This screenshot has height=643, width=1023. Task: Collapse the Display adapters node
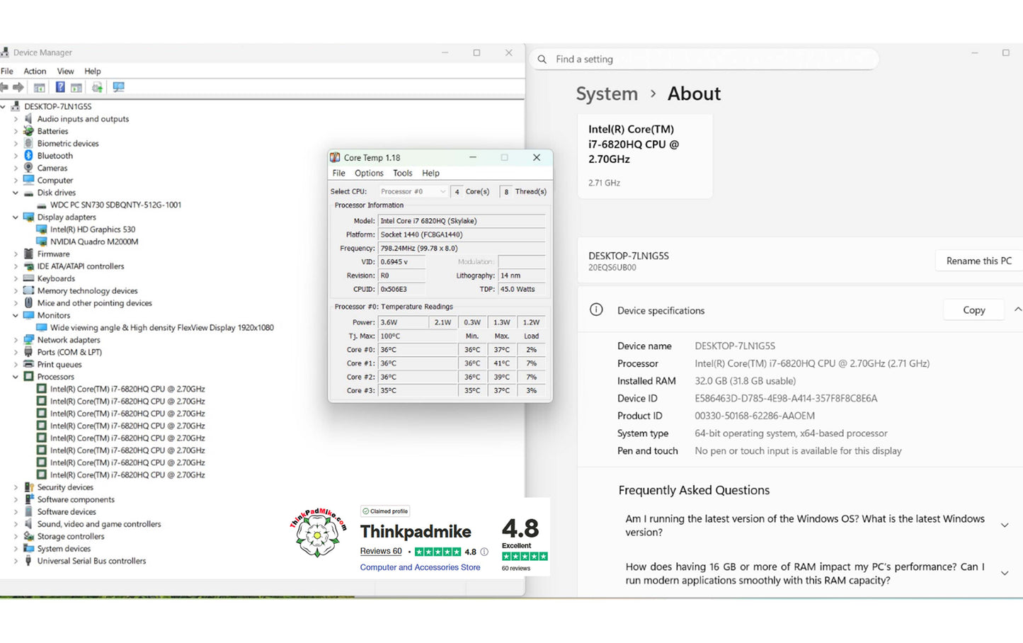[x=16, y=217]
